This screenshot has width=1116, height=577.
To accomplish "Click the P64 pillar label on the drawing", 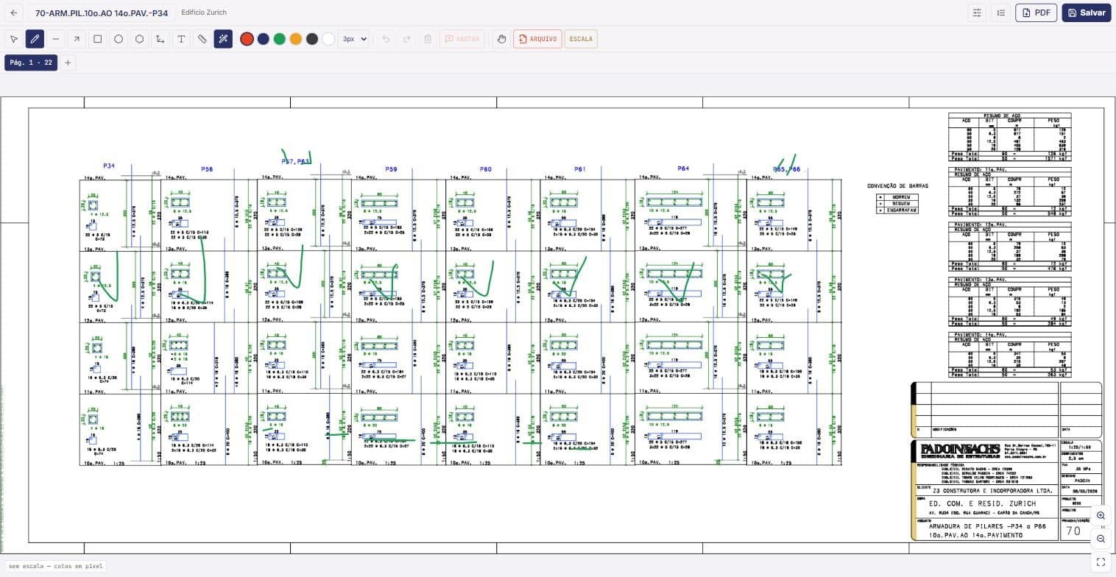I will point(683,169).
